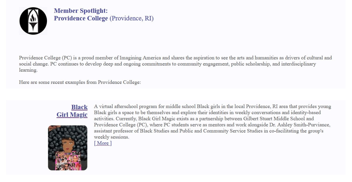
Task: Select the bold Providence College heading text
Action: coord(81,18)
